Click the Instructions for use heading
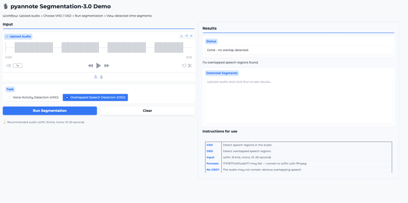 [x=220, y=131]
